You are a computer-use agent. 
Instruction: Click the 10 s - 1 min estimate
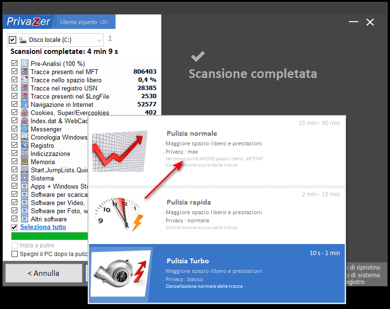pos(325,253)
